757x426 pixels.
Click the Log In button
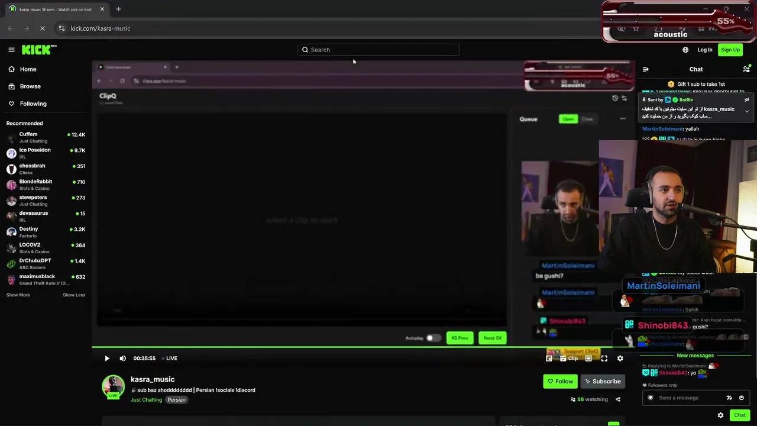tap(704, 50)
